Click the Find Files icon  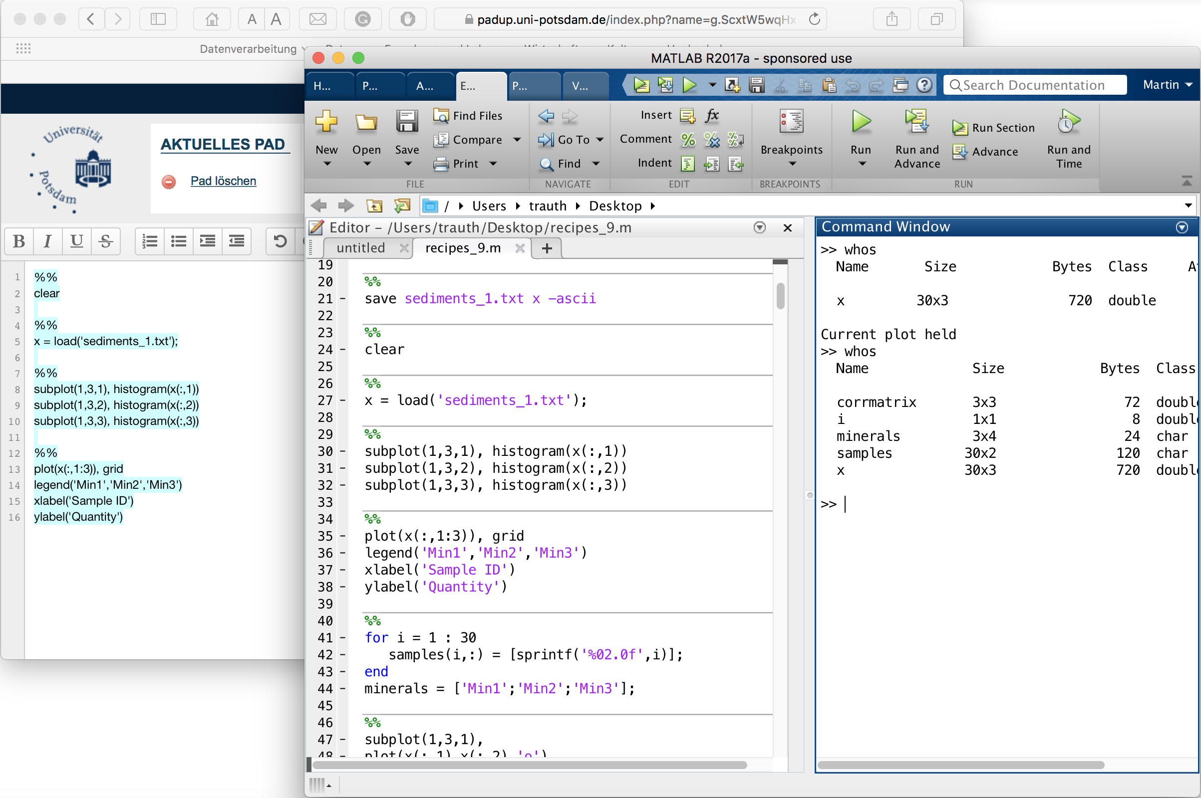(x=440, y=116)
